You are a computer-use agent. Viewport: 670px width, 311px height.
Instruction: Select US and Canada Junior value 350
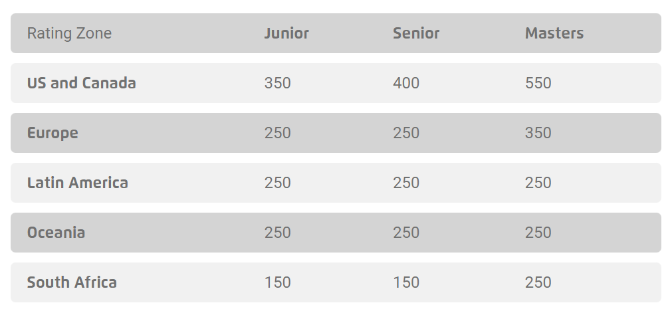tap(277, 83)
